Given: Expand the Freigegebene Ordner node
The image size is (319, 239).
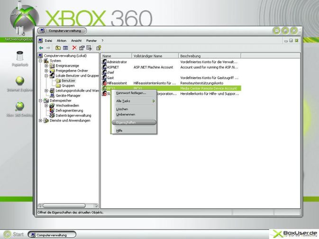Looking at the screenshot, I should (46, 71).
